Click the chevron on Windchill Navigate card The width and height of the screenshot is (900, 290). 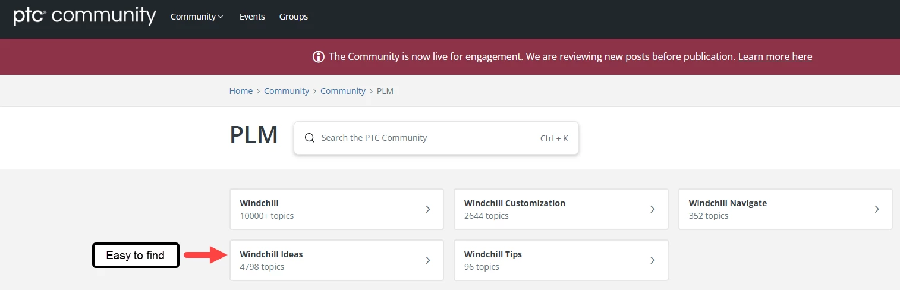pyautogui.click(x=877, y=209)
